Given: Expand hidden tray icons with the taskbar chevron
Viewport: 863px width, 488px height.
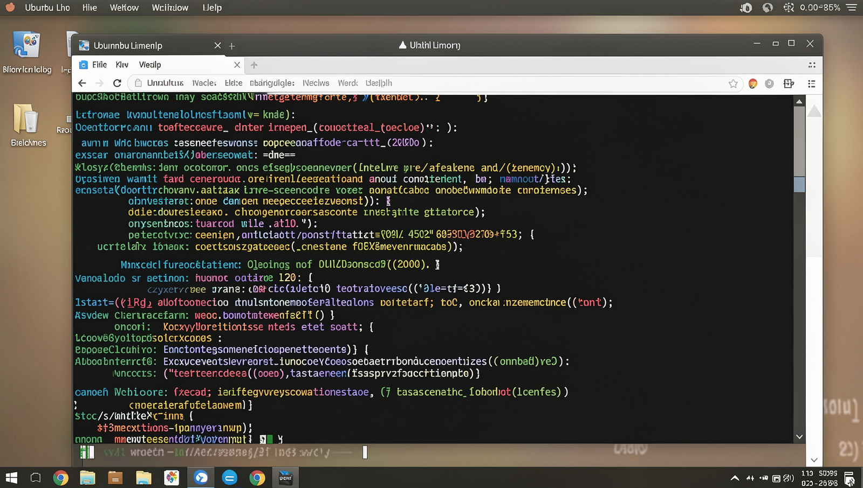Looking at the screenshot, I should coord(735,478).
